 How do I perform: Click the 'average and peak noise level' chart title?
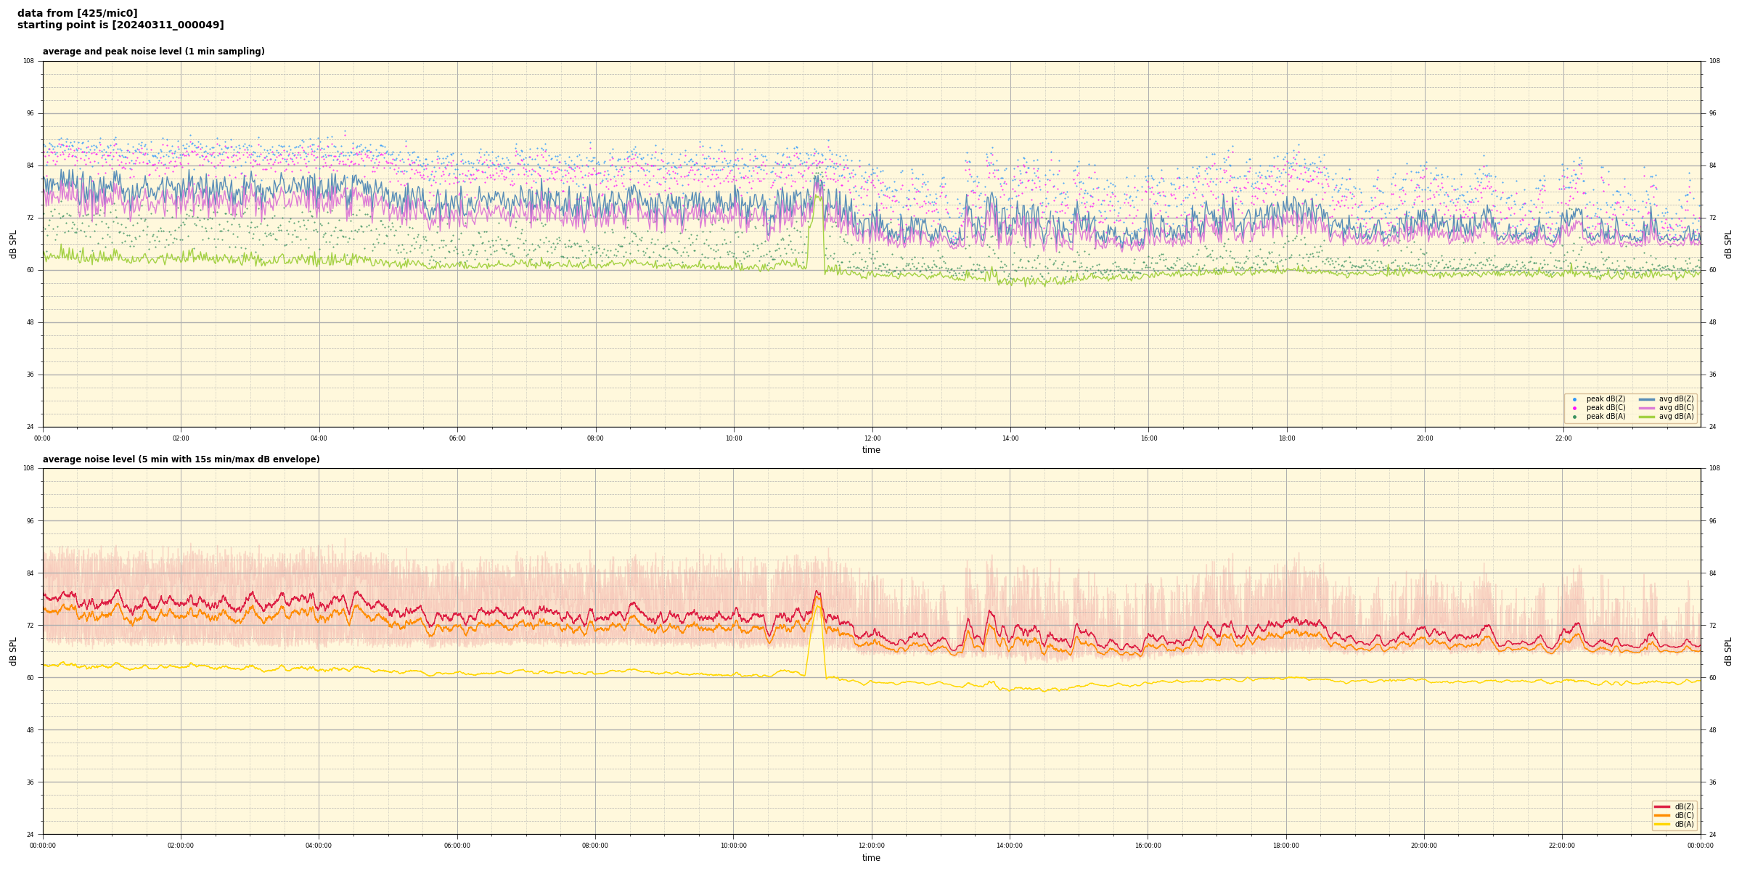(153, 52)
